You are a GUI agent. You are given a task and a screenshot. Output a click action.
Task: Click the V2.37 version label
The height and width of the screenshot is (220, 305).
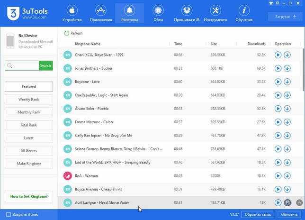coord(234,215)
